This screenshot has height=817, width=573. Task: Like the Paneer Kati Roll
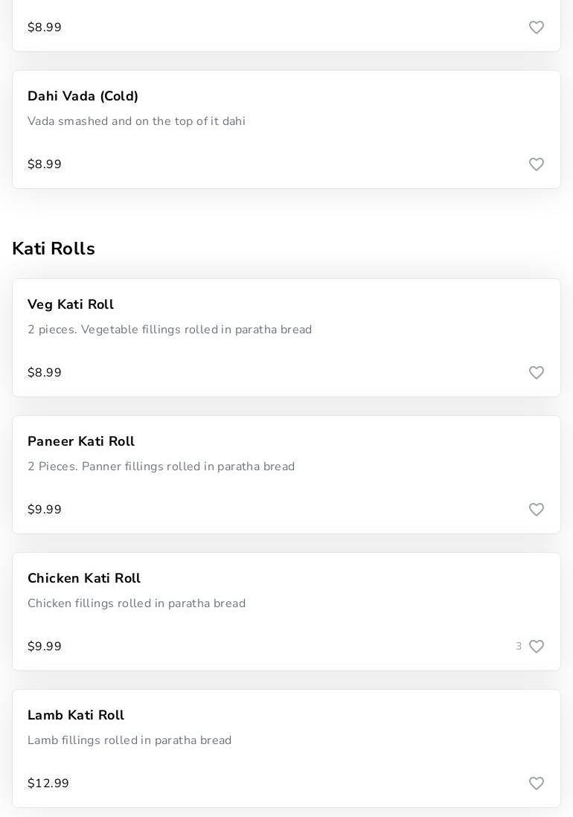[537, 510]
